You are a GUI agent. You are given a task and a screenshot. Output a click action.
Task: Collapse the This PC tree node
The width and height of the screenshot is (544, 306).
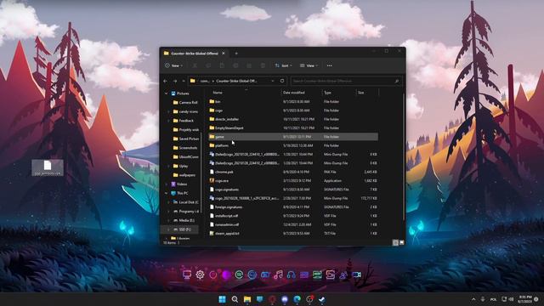click(x=167, y=193)
